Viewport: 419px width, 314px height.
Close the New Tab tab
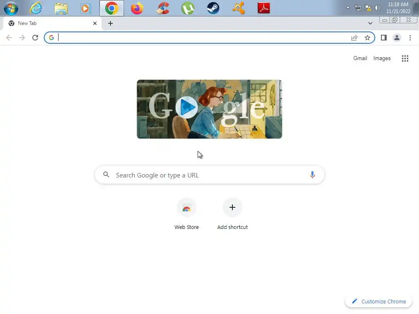(x=95, y=23)
